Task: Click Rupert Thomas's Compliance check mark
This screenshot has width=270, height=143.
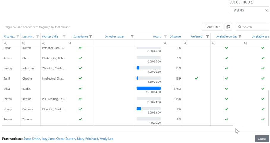Action: pyautogui.click(x=80, y=119)
